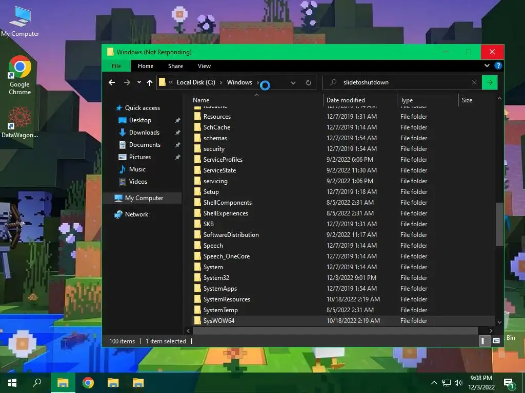
Task: Open the DataWagon desktop shortcut
Action: 20,122
